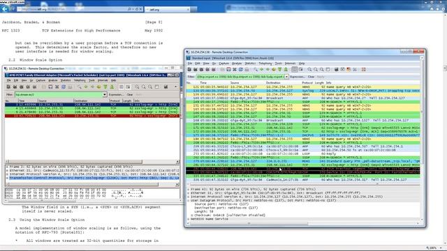Click the tcp.stream eq filter input field
The image size is (447, 251).
59,95
